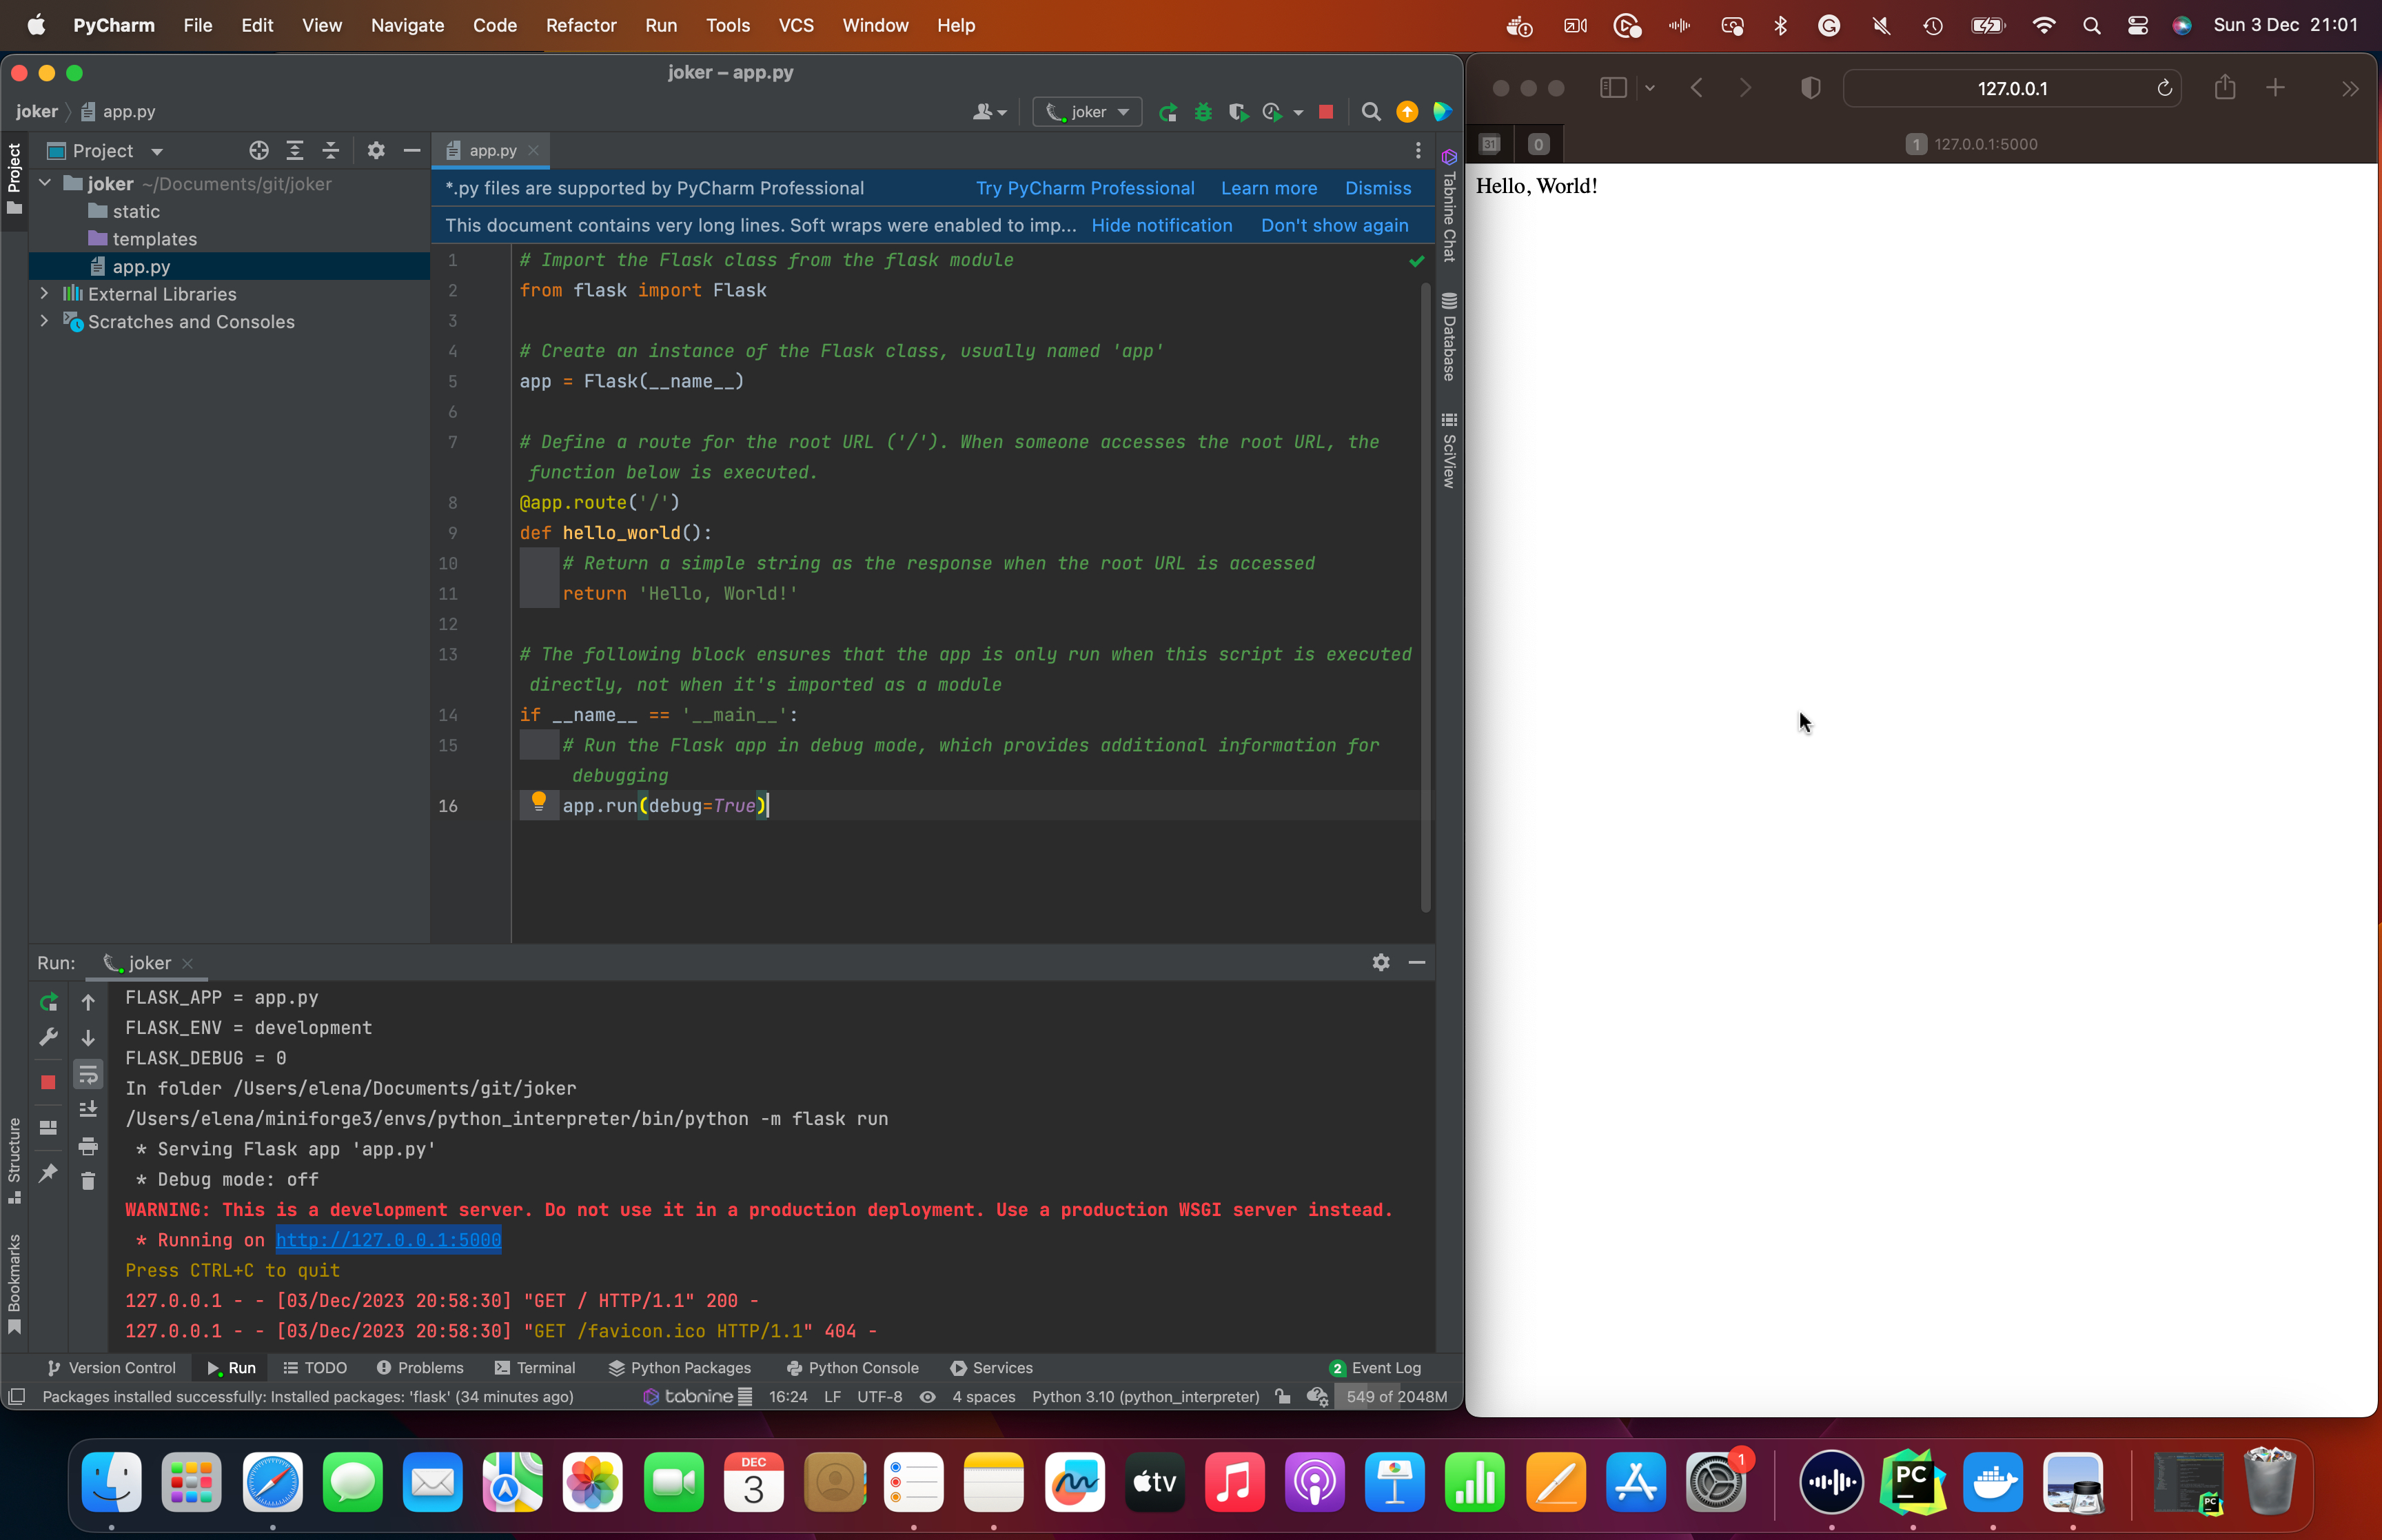This screenshot has height=1540, width=2382.
Task: Expand Scratches and Consoles node
Action: (45, 321)
